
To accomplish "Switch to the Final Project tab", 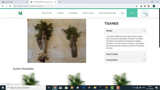I will (x=14, y=2).
